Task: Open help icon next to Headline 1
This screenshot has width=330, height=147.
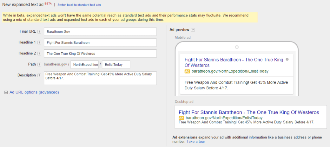Action: pos(39,43)
